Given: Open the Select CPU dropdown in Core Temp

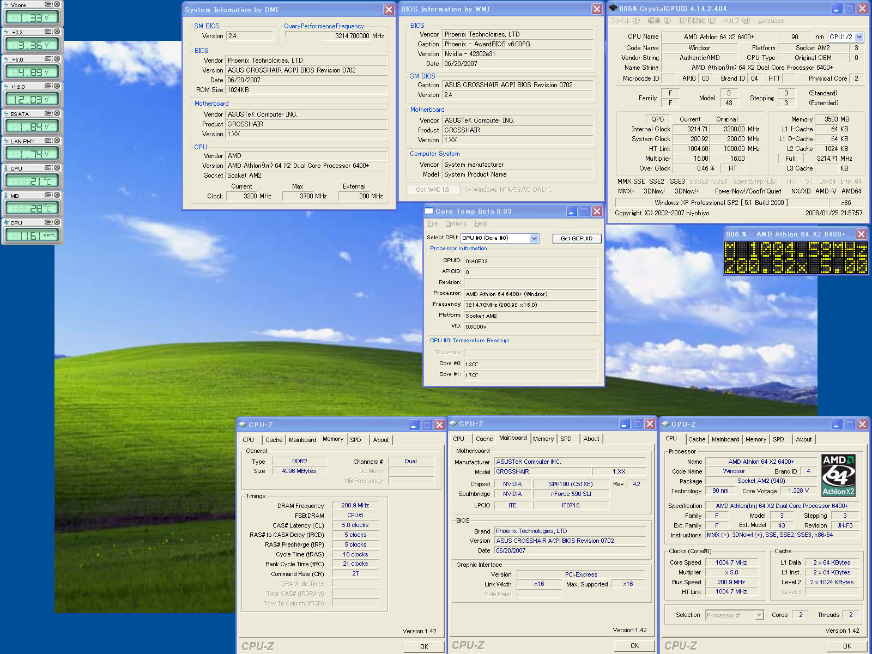Looking at the screenshot, I should tap(534, 238).
